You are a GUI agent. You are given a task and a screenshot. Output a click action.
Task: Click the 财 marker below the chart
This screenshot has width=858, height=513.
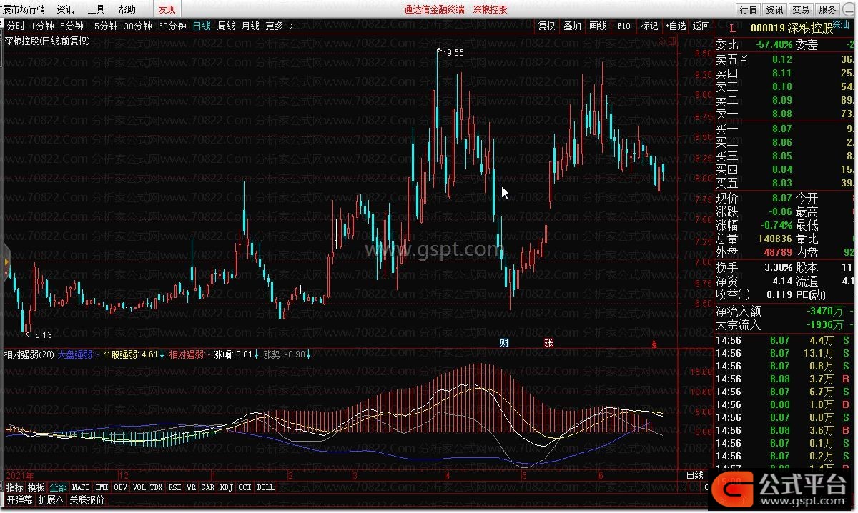pos(504,343)
